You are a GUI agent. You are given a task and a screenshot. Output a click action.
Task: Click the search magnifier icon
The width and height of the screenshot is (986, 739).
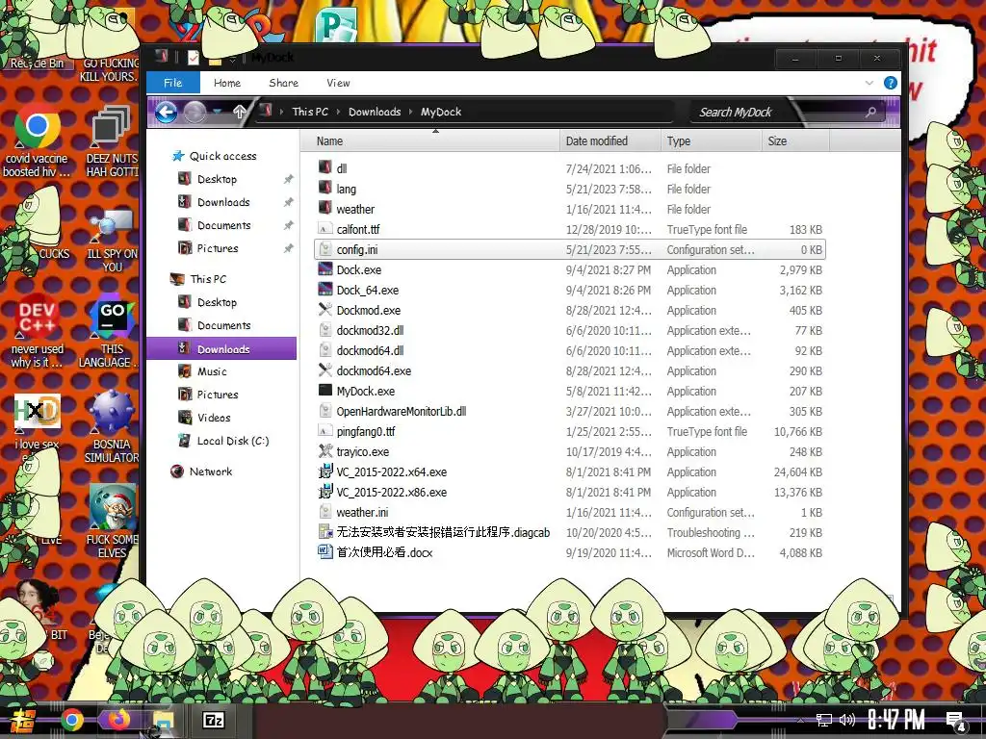[x=870, y=113]
